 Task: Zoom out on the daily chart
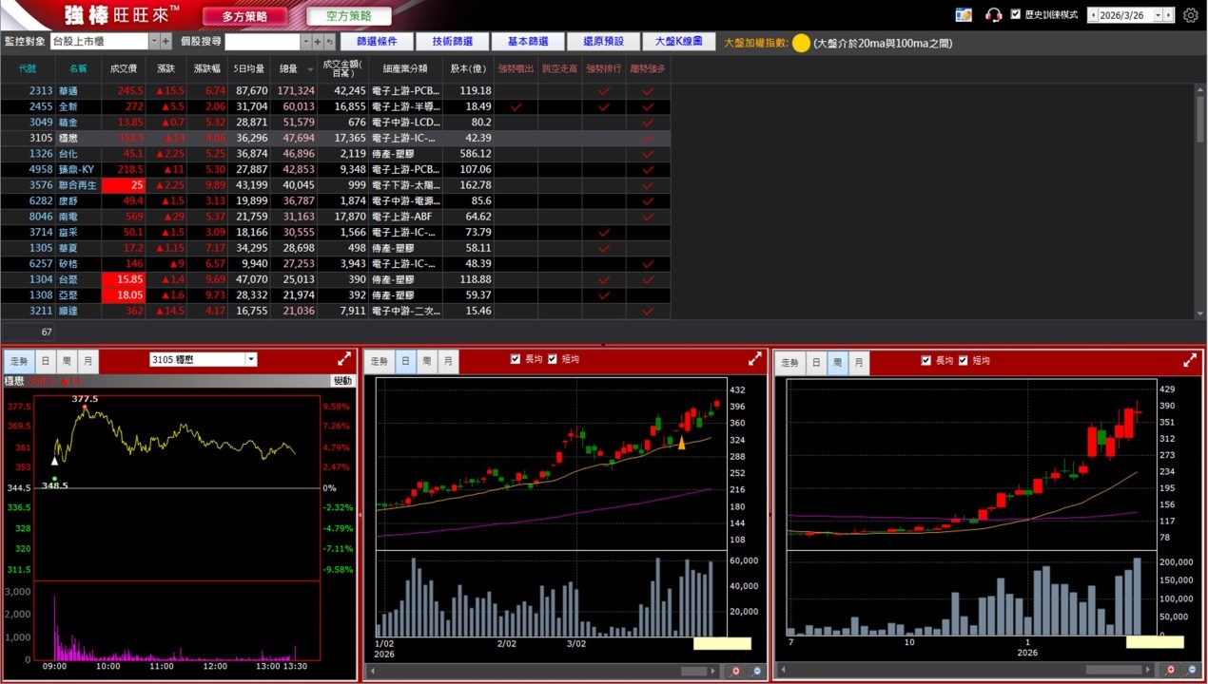(756, 672)
